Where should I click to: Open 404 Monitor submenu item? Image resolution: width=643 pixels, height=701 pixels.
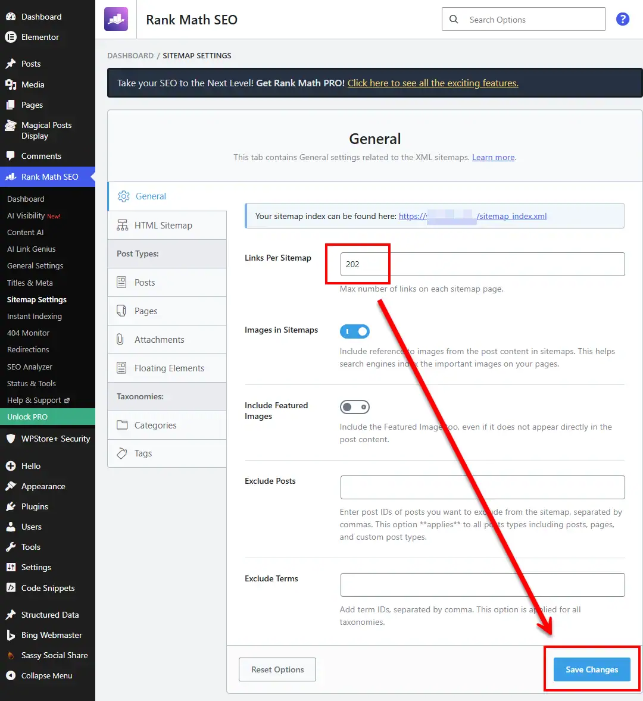(x=28, y=333)
